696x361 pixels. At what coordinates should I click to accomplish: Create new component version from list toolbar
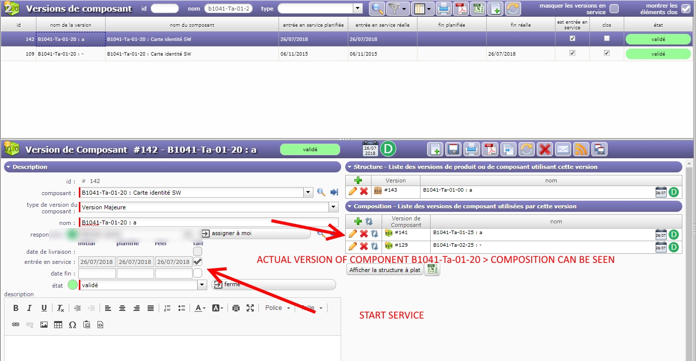[x=496, y=8]
